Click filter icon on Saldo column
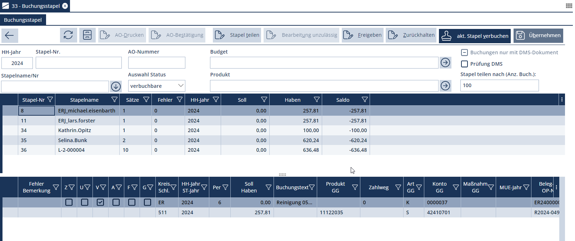Viewport: 575px width, 241px height. pos(365,100)
